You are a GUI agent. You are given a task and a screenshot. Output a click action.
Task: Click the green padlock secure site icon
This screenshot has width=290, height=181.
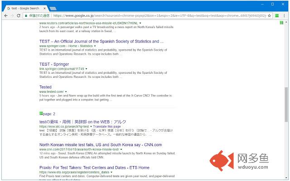click(x=26, y=16)
